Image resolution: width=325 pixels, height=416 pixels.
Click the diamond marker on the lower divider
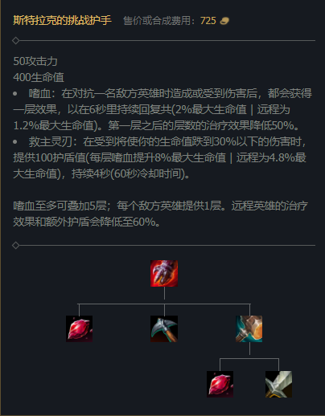pos(15,245)
